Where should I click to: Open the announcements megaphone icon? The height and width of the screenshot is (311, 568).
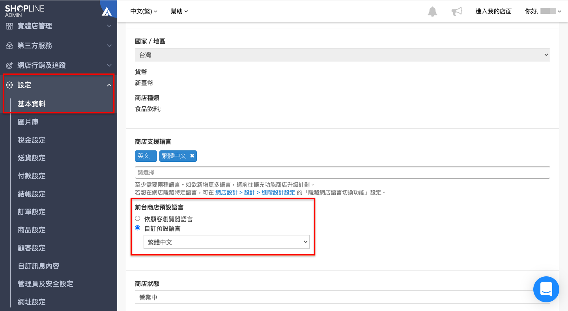point(457,11)
